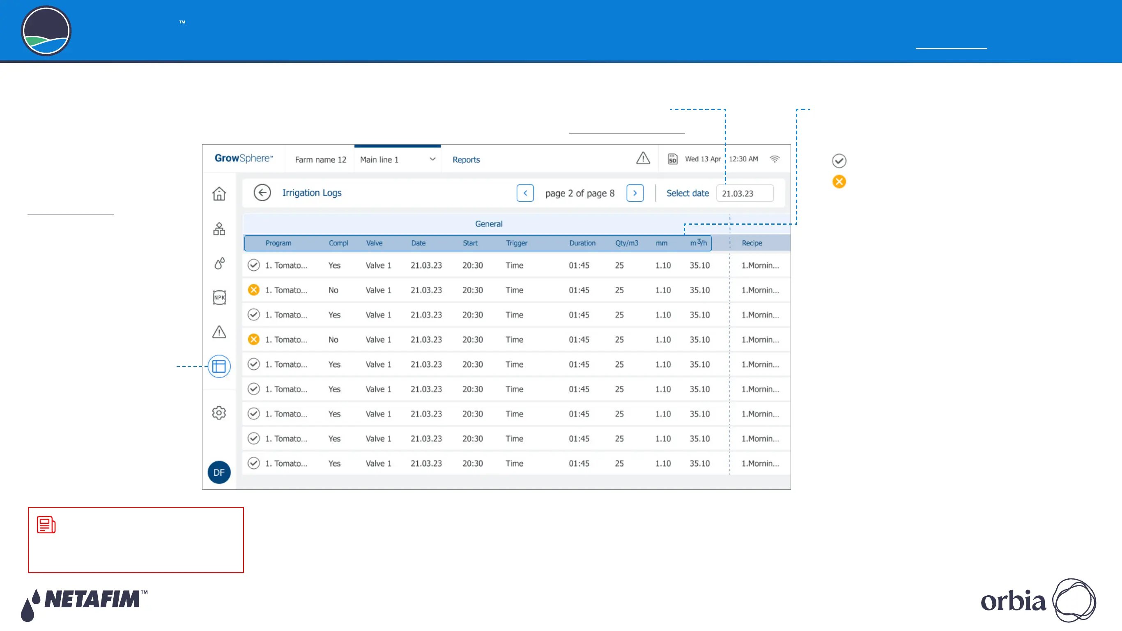
Task: Click the Qty/m3 column header
Action: (627, 243)
